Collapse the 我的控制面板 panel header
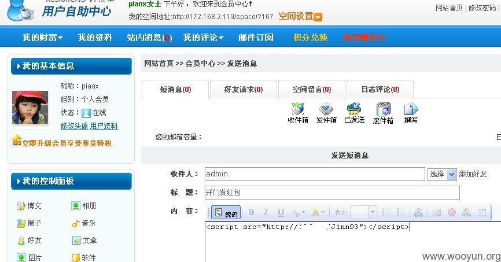 click(x=71, y=181)
